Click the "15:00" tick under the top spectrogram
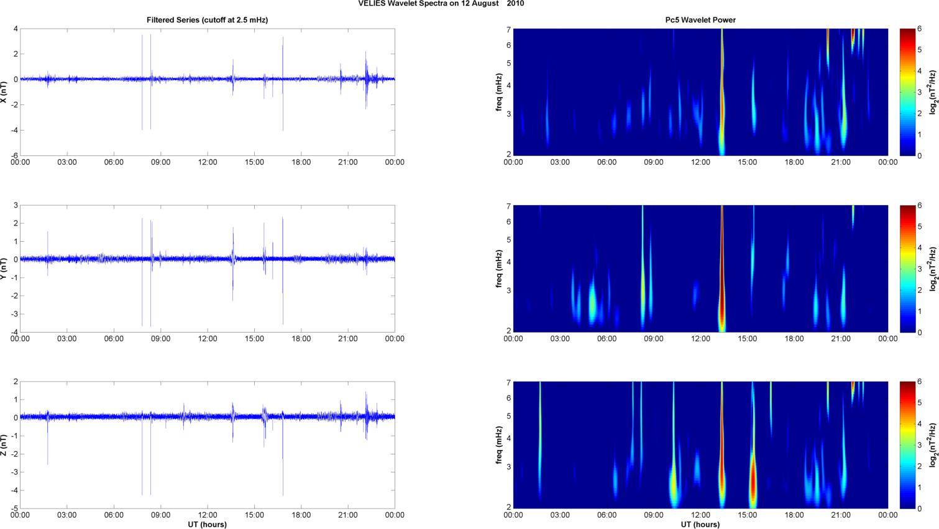The height and width of the screenshot is (529, 939). tap(748, 162)
